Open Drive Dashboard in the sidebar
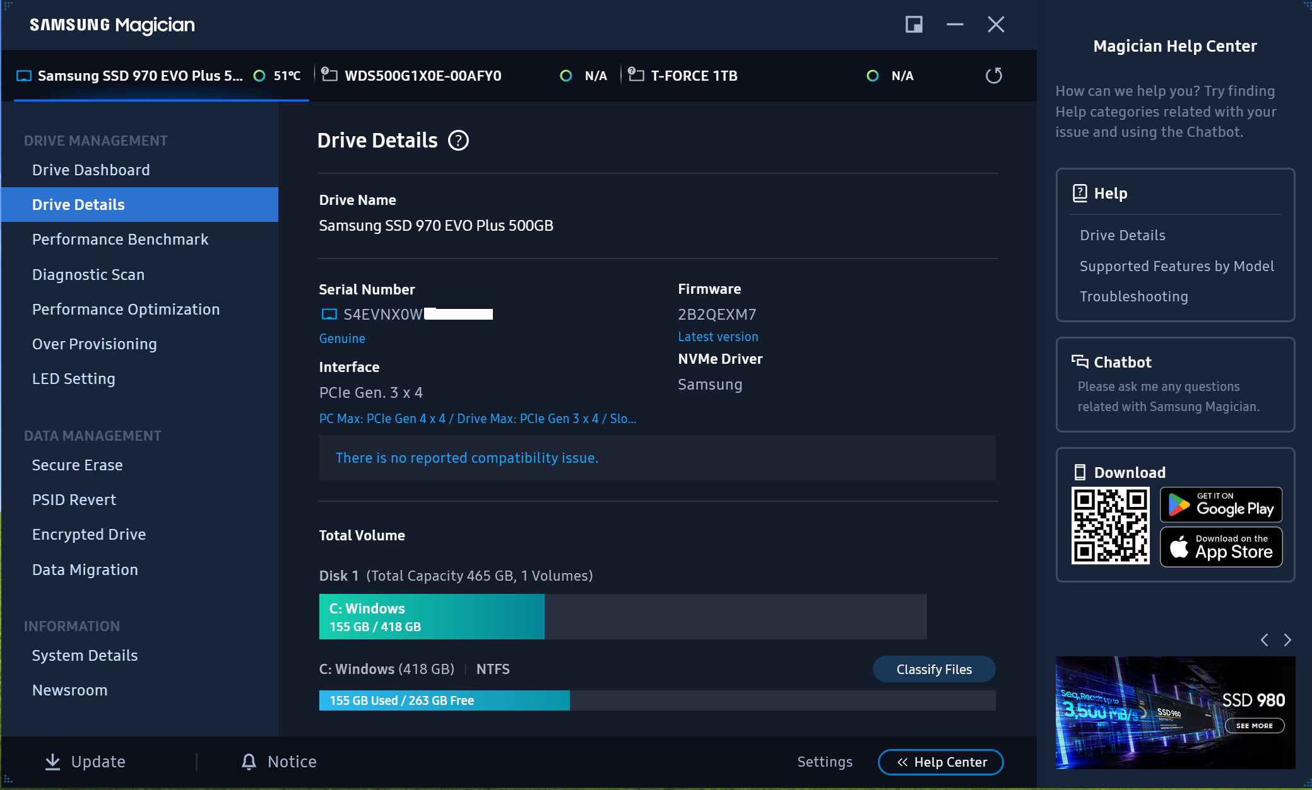1312x790 pixels. 139,170
